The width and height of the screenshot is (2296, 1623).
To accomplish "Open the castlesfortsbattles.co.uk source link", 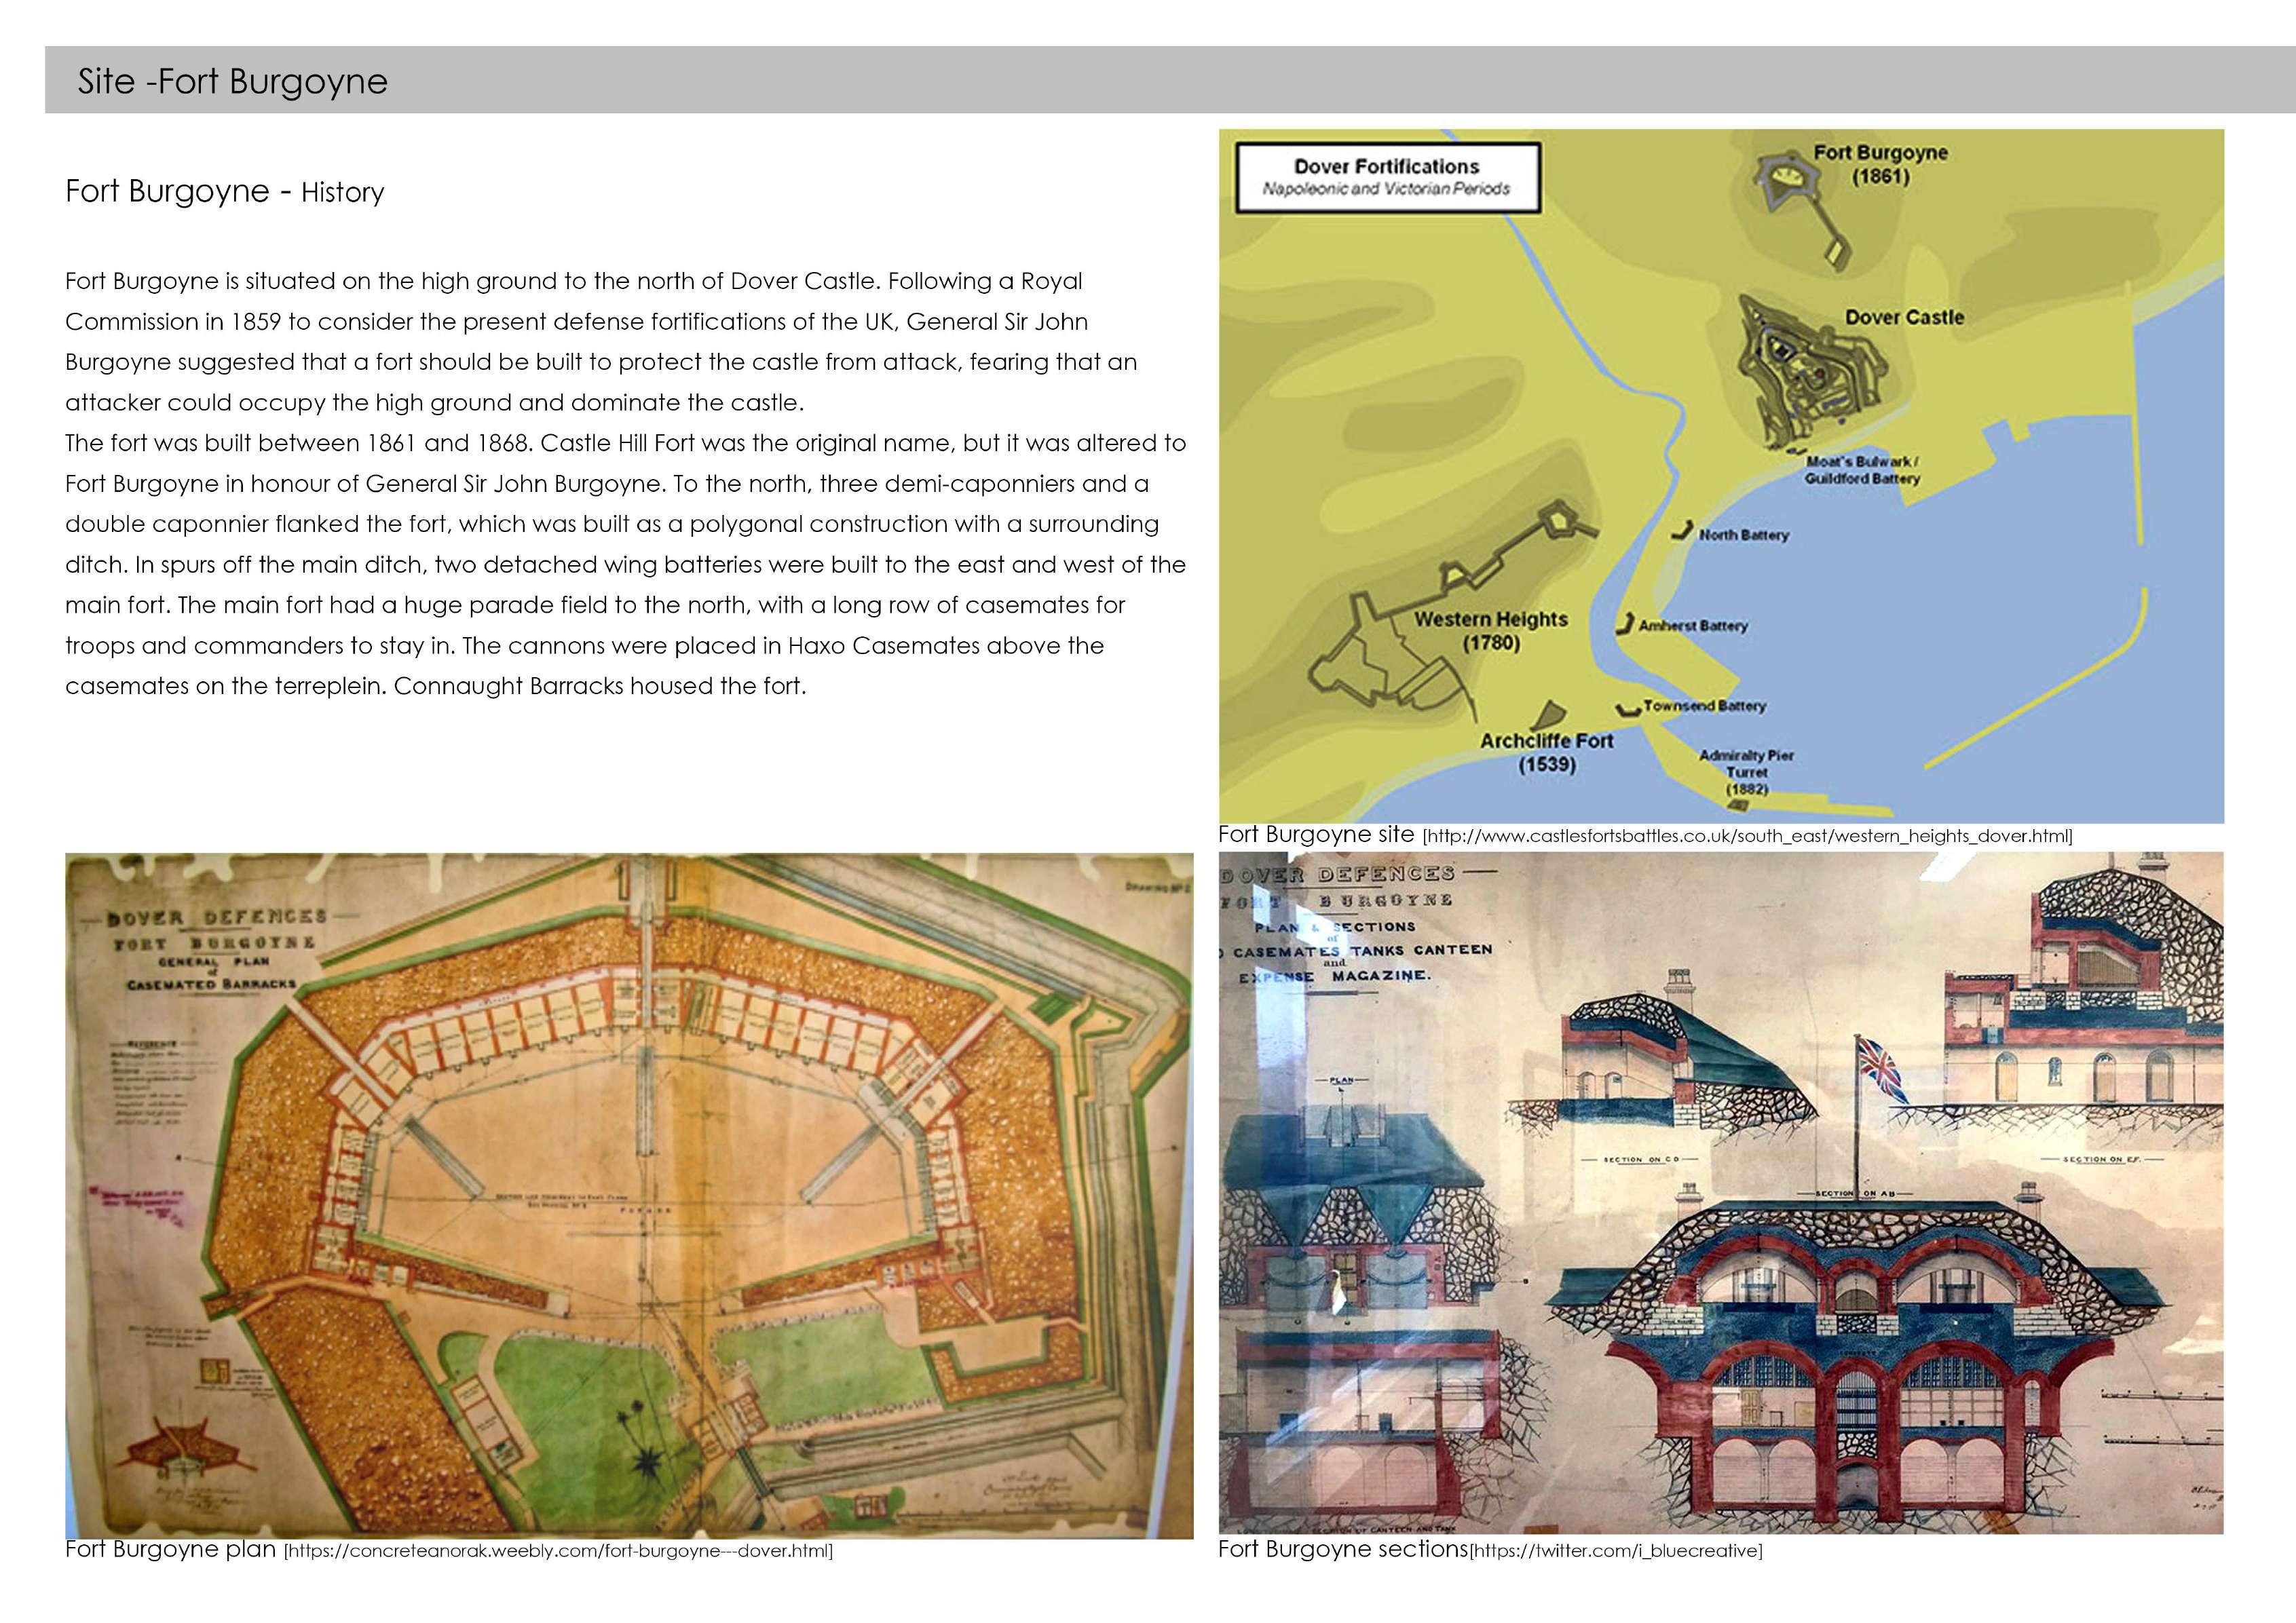I will point(1746,836).
